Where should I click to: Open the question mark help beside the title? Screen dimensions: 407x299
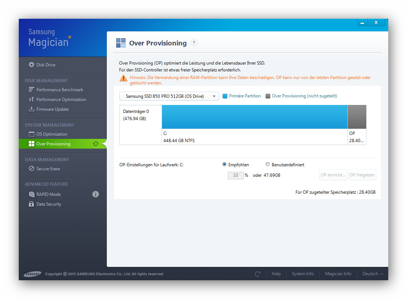(x=194, y=43)
